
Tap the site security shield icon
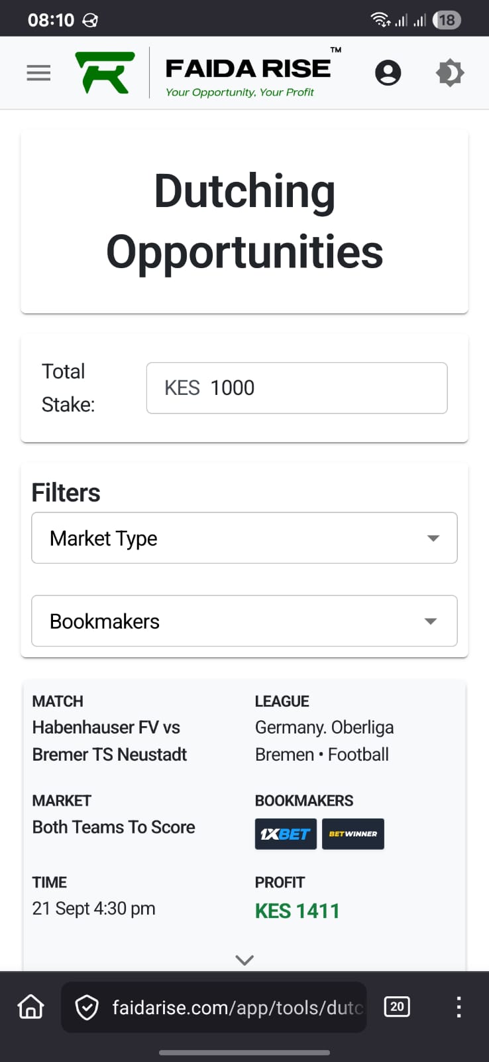pyautogui.click(x=87, y=1008)
